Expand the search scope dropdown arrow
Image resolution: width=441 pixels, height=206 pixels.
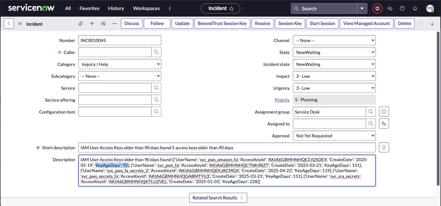362,8
